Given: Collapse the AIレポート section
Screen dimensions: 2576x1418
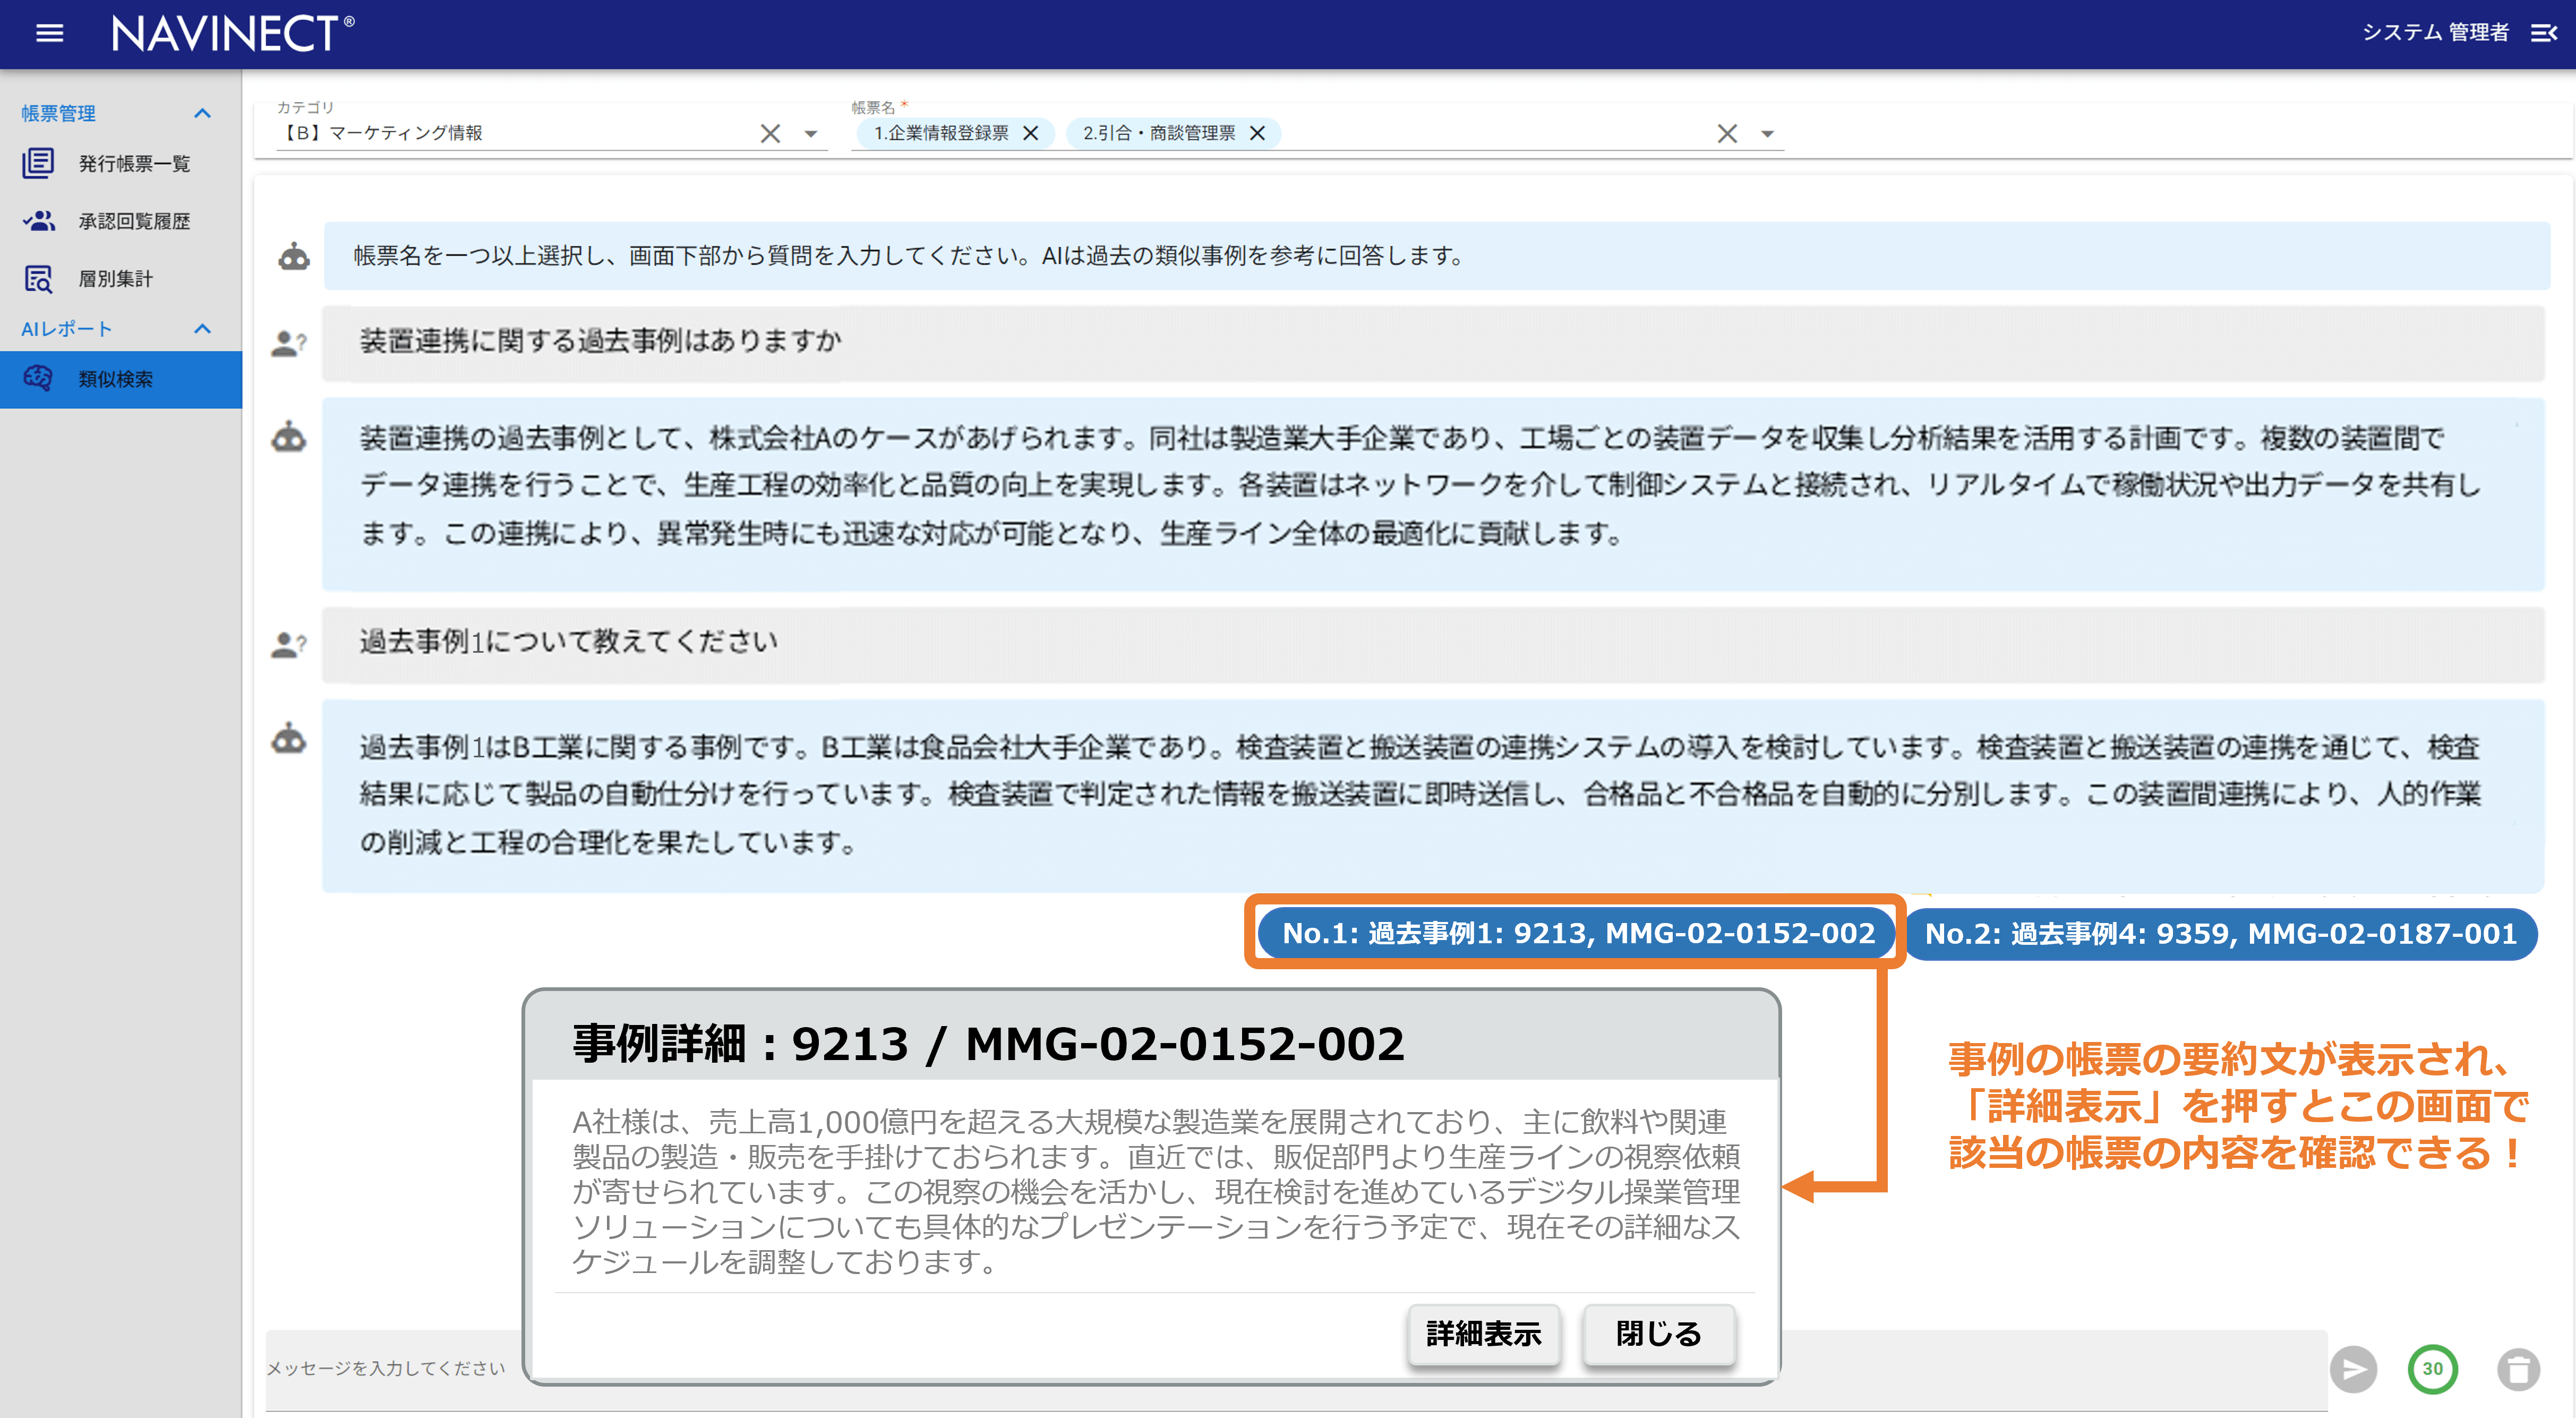Looking at the screenshot, I should click(202, 329).
